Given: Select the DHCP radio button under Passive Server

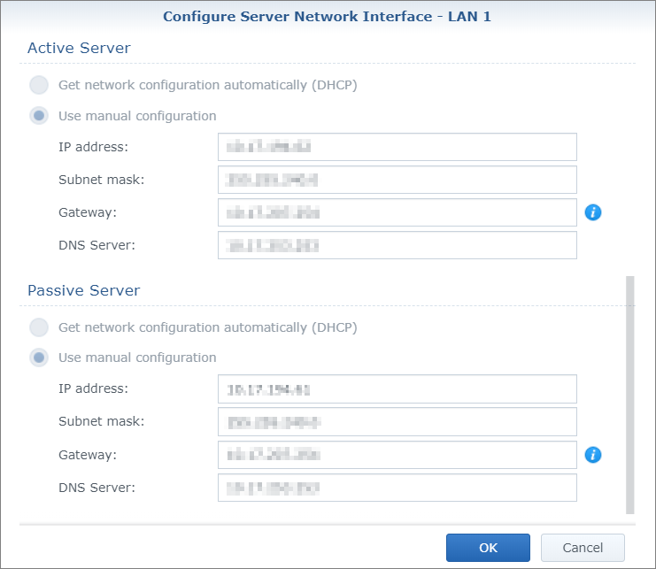Looking at the screenshot, I should (39, 327).
